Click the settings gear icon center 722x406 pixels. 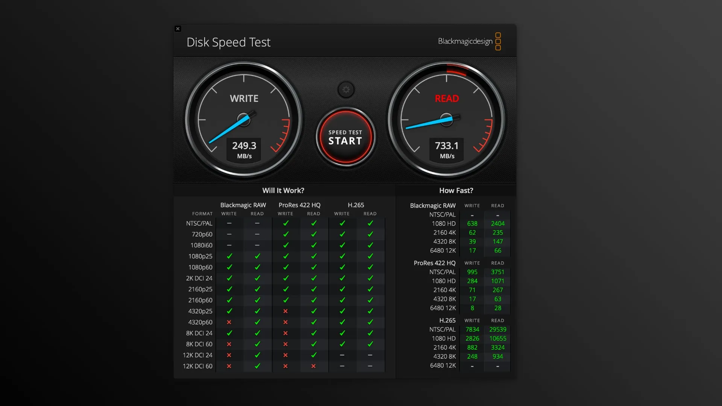[346, 89]
